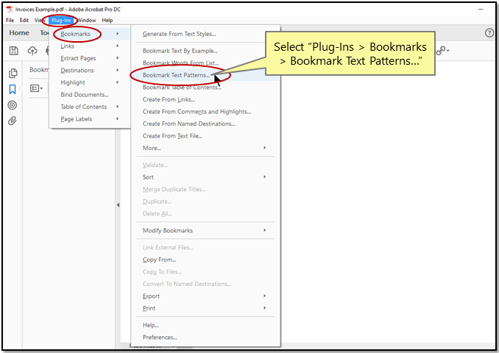Open the Page Thumbnails panel icon

coord(13,74)
